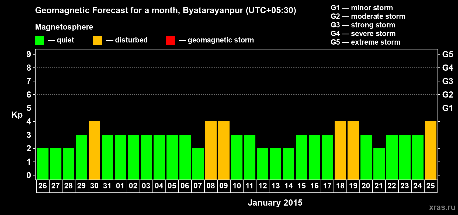
Task: Click the orange bar for day 08
Action: (x=211, y=150)
